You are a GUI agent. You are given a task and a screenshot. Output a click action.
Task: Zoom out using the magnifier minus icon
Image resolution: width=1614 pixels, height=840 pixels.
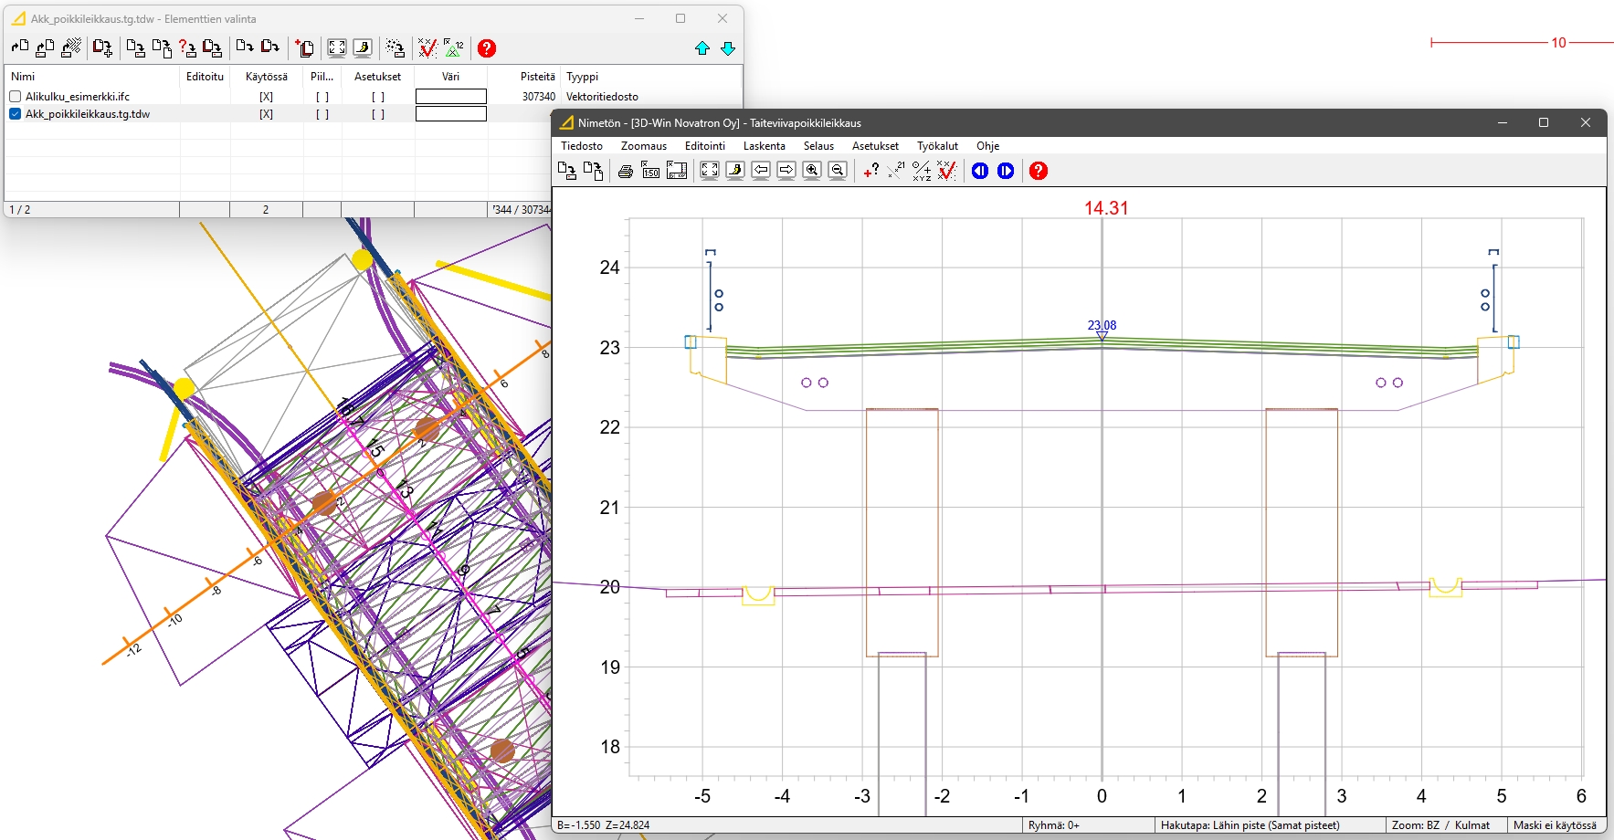(x=838, y=171)
